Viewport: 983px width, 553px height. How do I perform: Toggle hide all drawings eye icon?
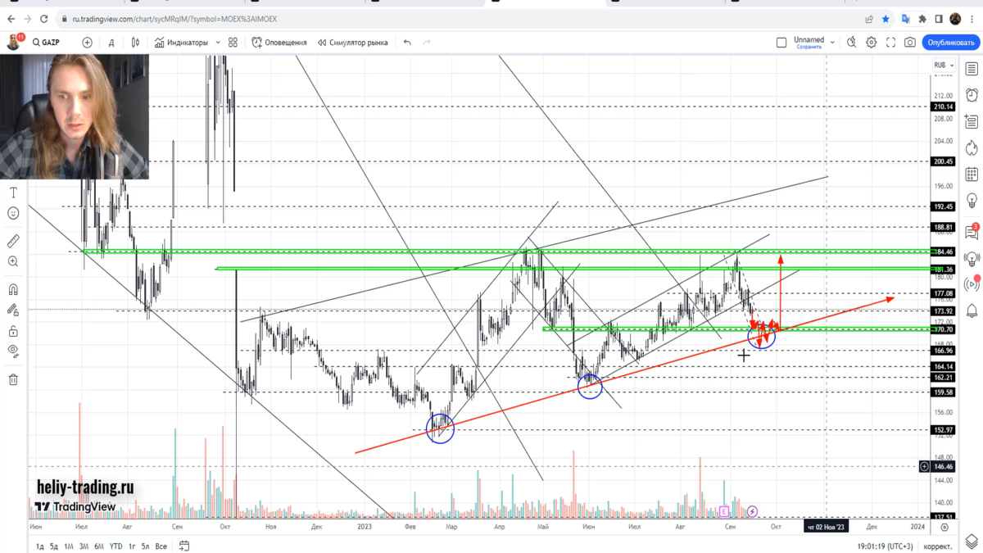click(x=13, y=351)
